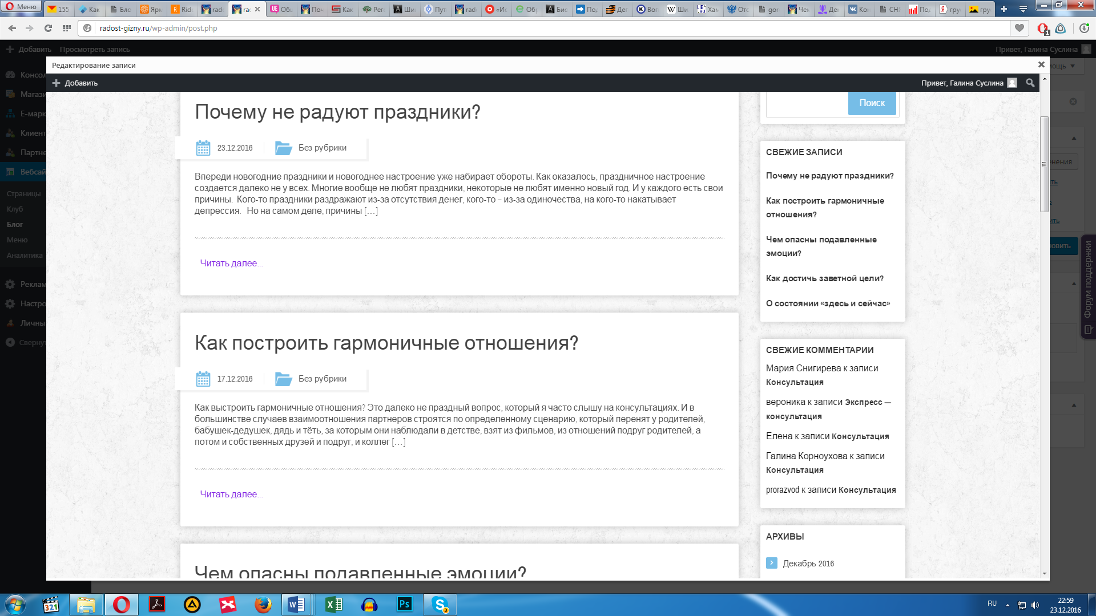This screenshot has width=1096, height=616.
Task: Open the Блог item in admin sidebar
Action: (x=15, y=224)
